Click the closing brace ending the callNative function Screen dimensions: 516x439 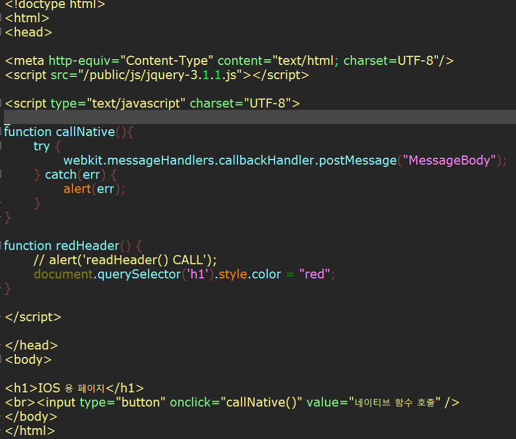(8, 217)
